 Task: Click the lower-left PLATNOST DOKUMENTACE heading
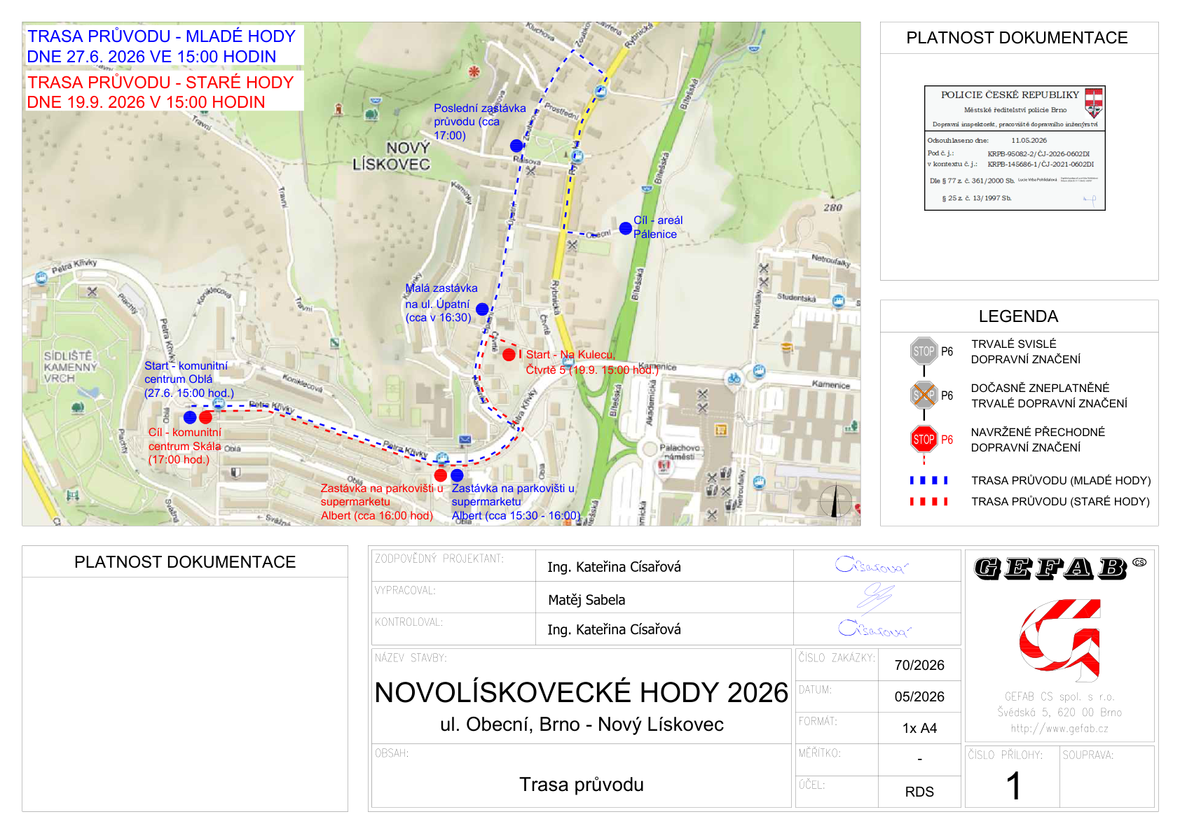pos(185,562)
